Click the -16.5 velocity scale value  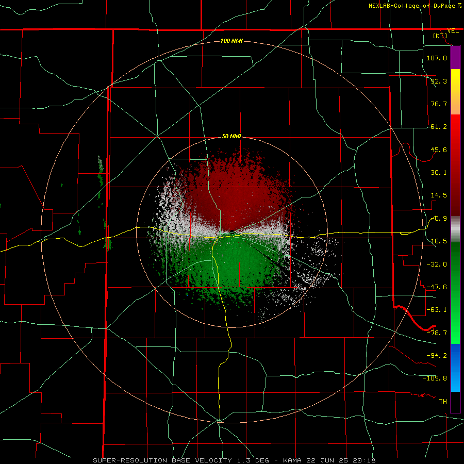(x=437, y=241)
